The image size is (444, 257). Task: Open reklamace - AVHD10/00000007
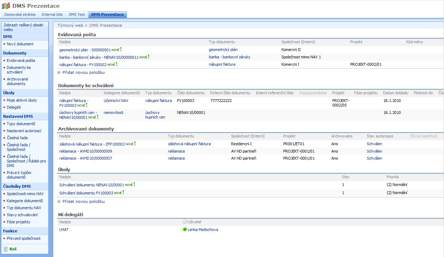[86, 158]
